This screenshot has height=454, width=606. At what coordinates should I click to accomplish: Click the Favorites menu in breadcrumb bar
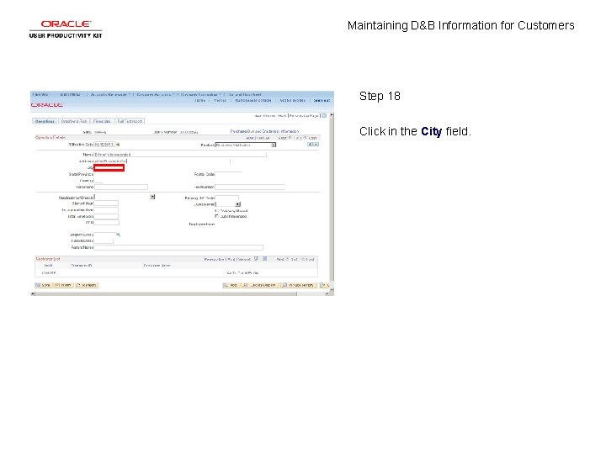pyautogui.click(x=41, y=94)
